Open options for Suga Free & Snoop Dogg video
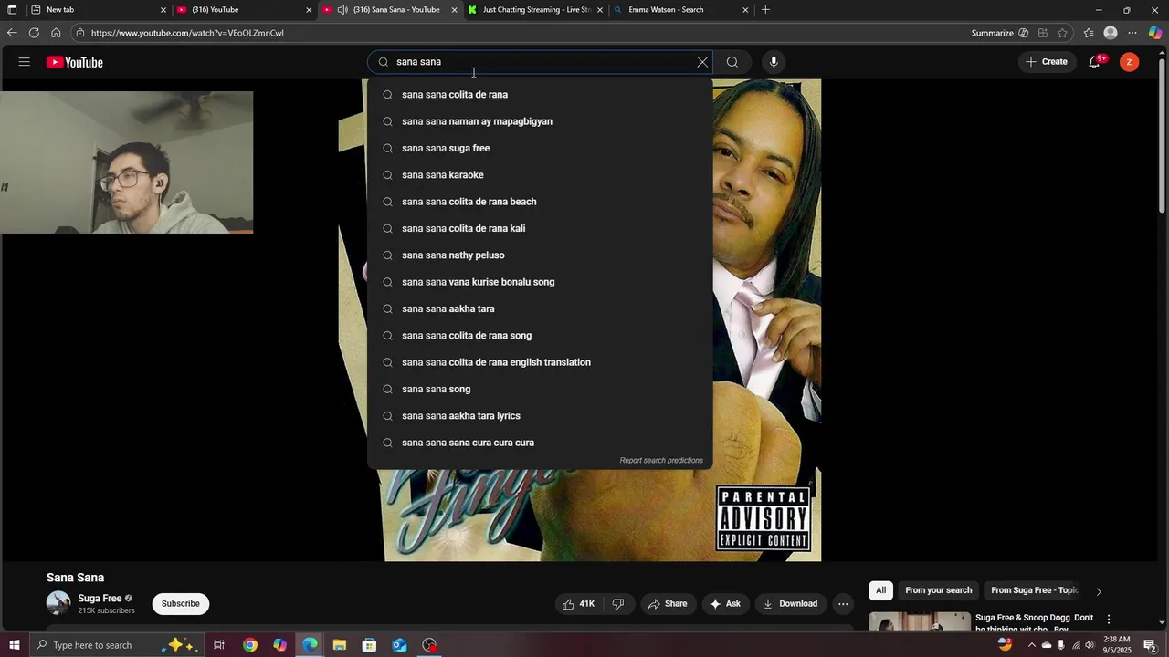This screenshot has height=657, width=1169. click(x=1109, y=619)
